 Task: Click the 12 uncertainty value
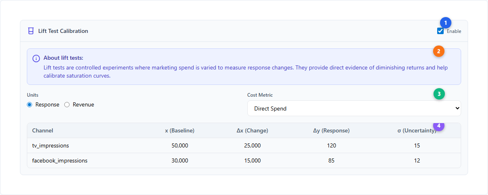[x=417, y=160]
